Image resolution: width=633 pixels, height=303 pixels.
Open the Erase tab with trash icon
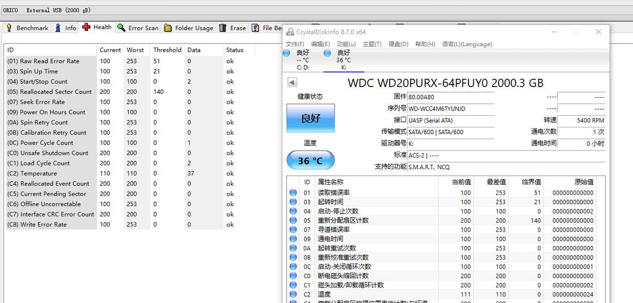[x=233, y=28]
